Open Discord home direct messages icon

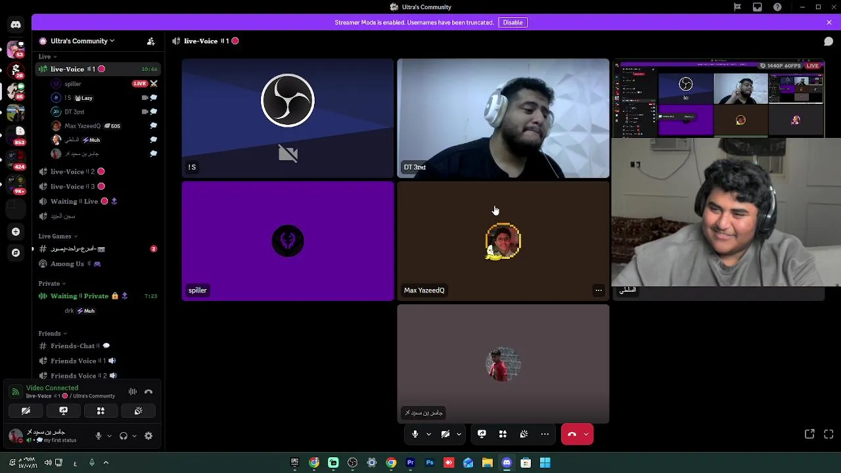click(16, 25)
